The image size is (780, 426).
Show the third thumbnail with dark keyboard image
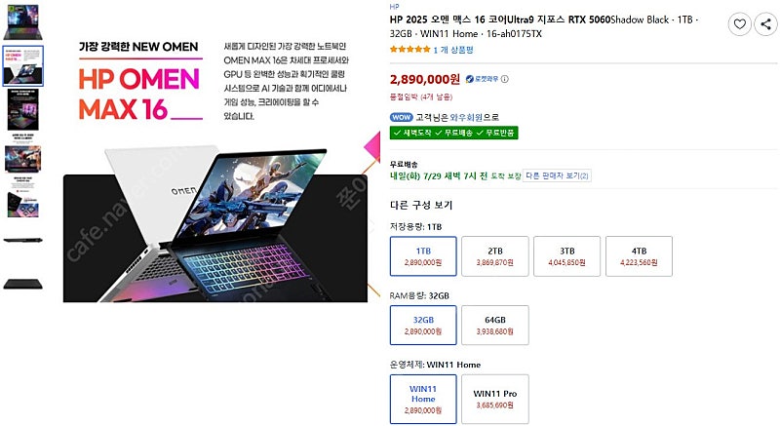point(22,110)
